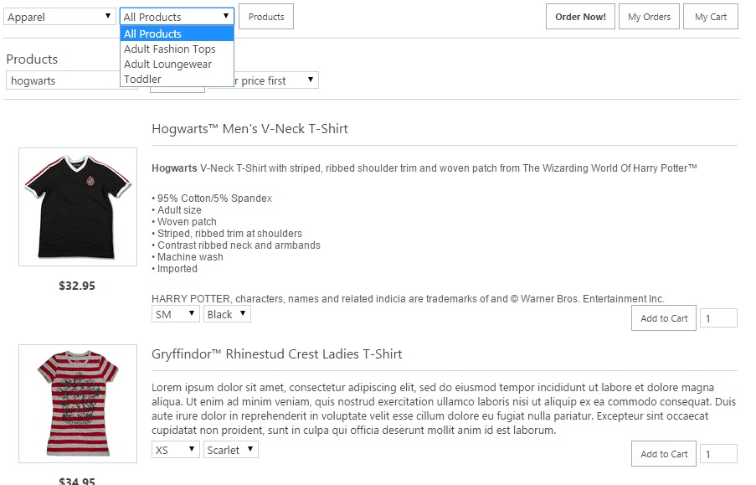
Task: Click the 'Woven patch' bullet text
Action: click(187, 222)
